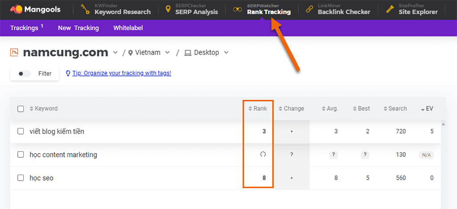
Task: Sort by Change column
Action: tap(291, 109)
